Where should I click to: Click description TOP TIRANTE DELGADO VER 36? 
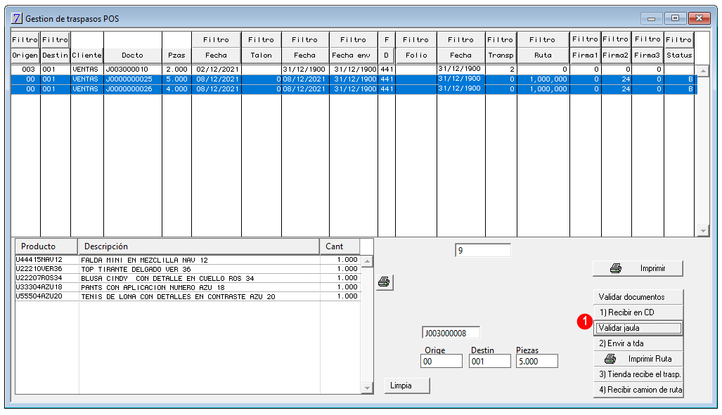pyautogui.click(x=136, y=270)
